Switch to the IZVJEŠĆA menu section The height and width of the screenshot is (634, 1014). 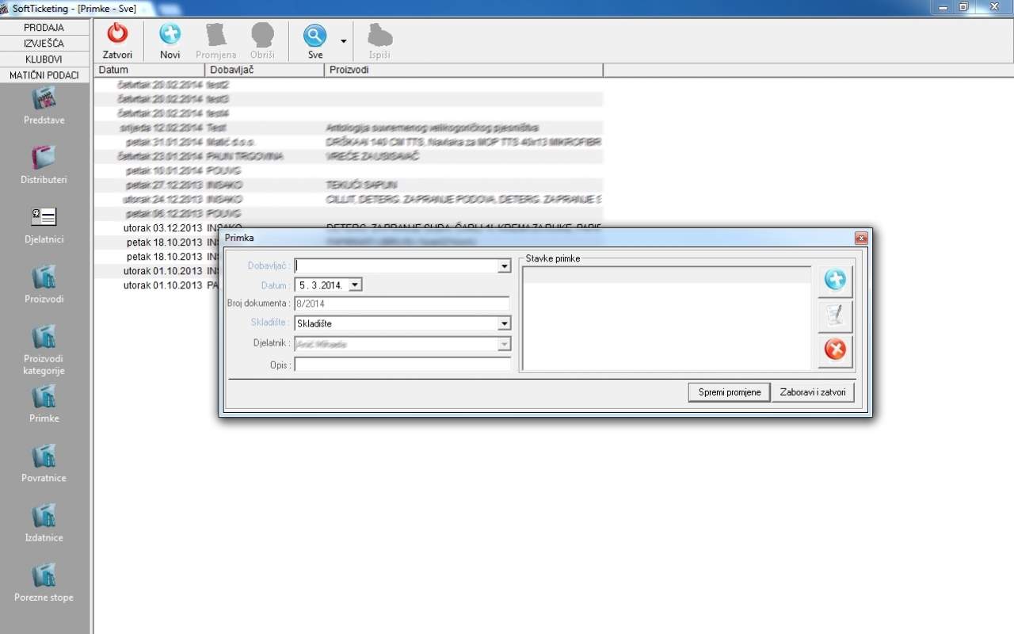click(x=44, y=44)
